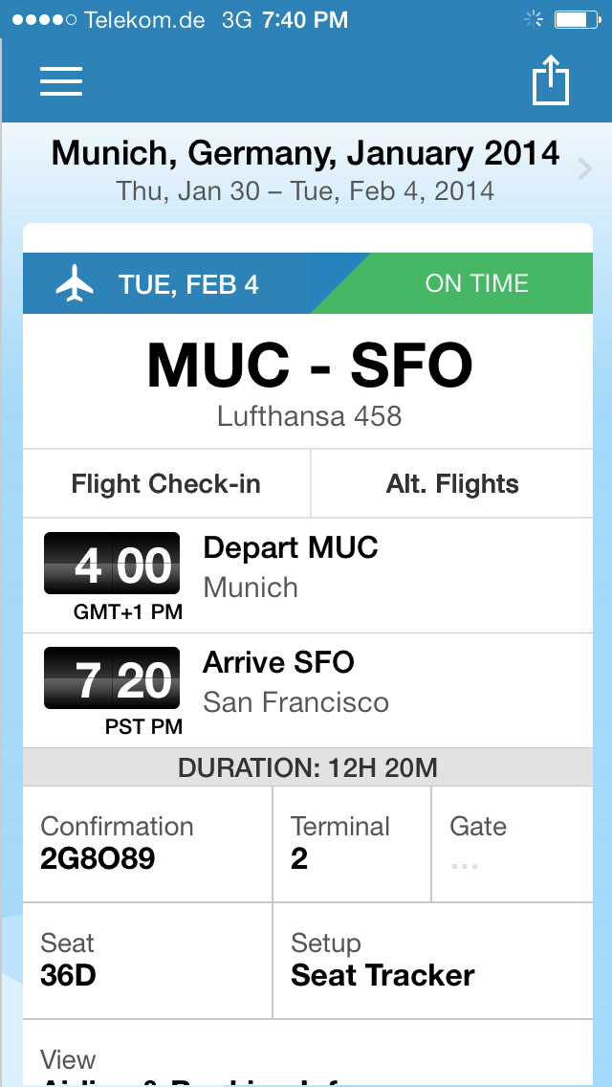This screenshot has height=1087, width=612.
Task: Tap the airplane icon in the flight header
Action: tap(76, 284)
